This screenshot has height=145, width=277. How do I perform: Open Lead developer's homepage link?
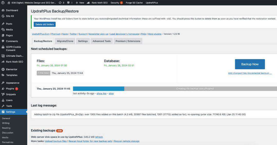click(125, 34)
